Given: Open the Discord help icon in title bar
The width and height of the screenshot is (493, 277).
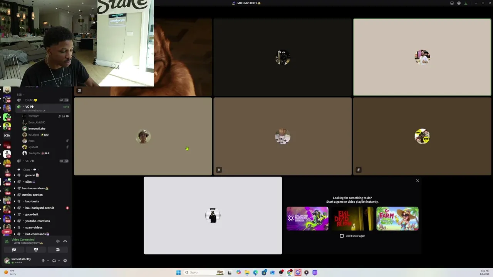Looking at the screenshot, I should 459,3.
